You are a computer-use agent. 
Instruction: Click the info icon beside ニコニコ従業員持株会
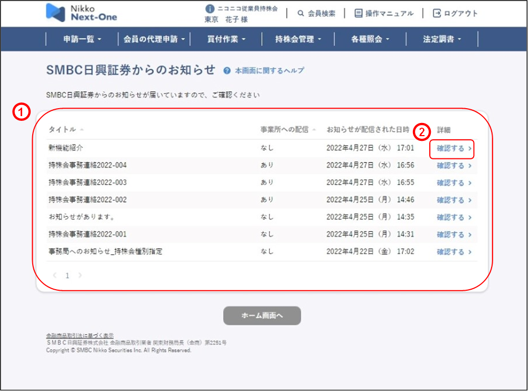(210, 9)
